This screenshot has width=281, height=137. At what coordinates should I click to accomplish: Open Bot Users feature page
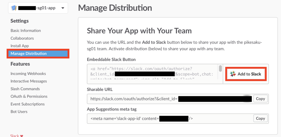[19, 112]
